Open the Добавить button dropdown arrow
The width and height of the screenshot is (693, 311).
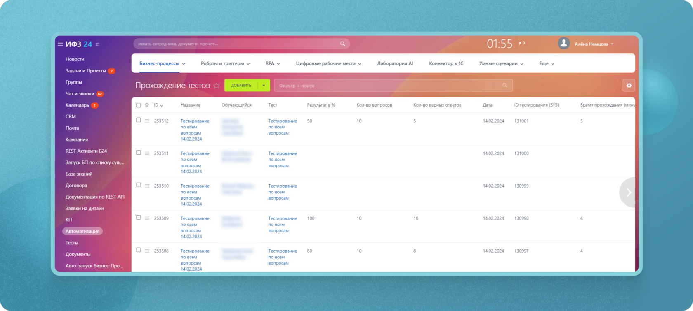(264, 85)
